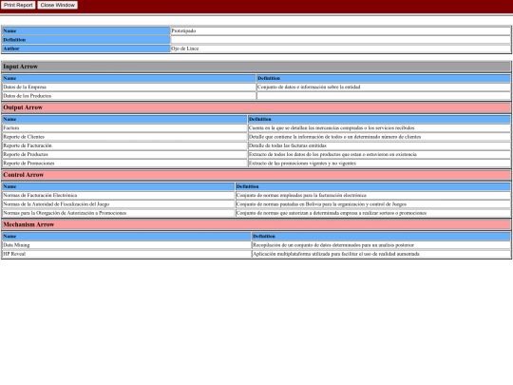The image size is (513, 385).
Task: Click the Print Report button
Action: 18,5
